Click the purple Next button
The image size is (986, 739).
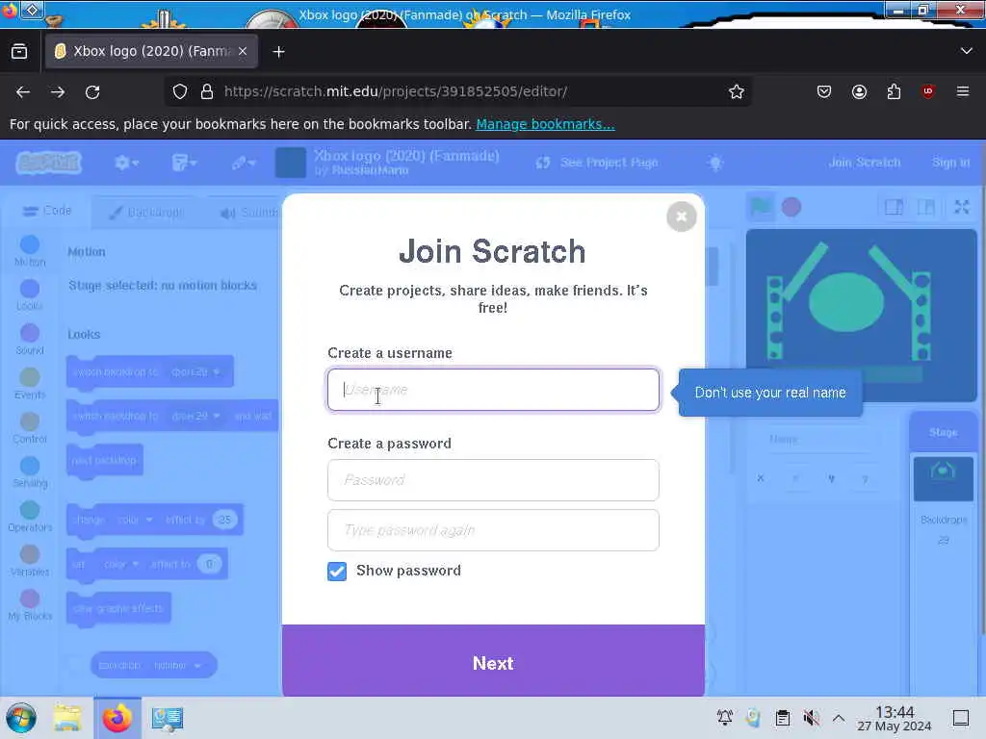coord(493,661)
